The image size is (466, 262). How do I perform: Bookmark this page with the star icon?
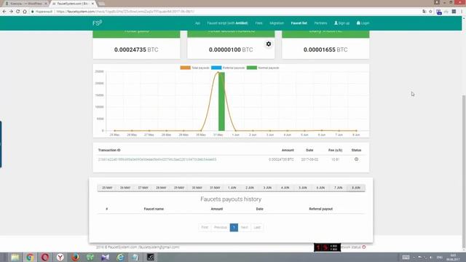coord(430,12)
